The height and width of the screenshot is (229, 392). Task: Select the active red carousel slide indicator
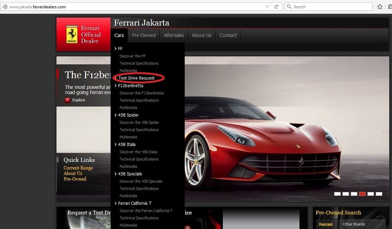pos(362,194)
